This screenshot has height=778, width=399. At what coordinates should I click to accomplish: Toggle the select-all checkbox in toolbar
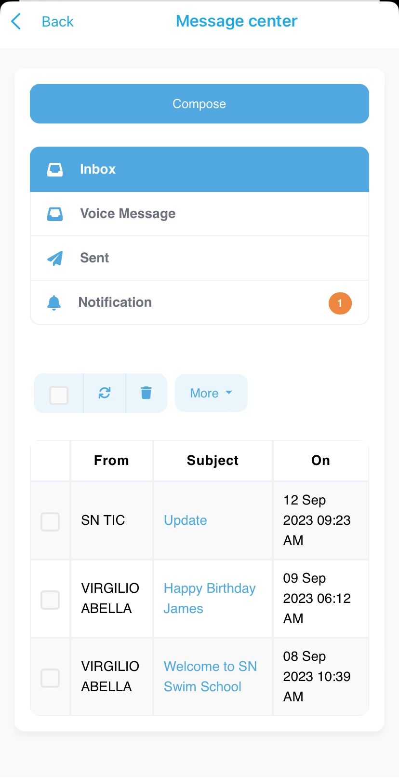point(59,395)
